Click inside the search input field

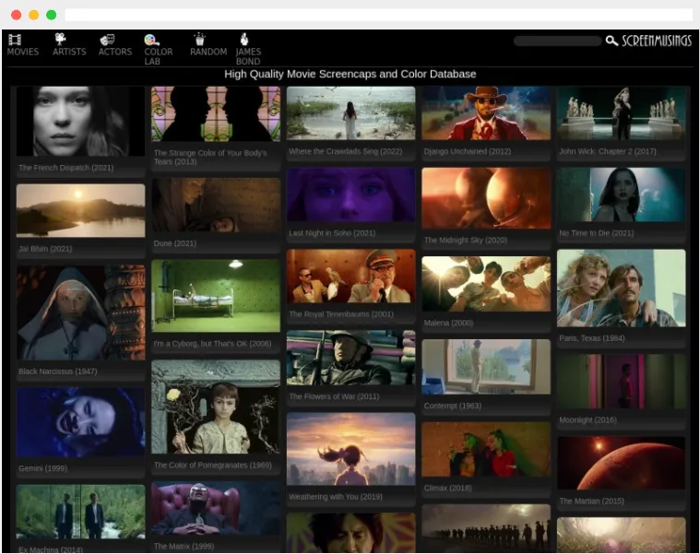558,41
